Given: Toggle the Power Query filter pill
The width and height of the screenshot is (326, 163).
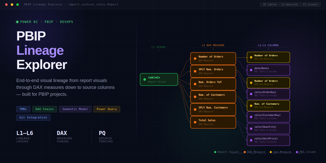Looking at the screenshot, I should tap(107, 109).
